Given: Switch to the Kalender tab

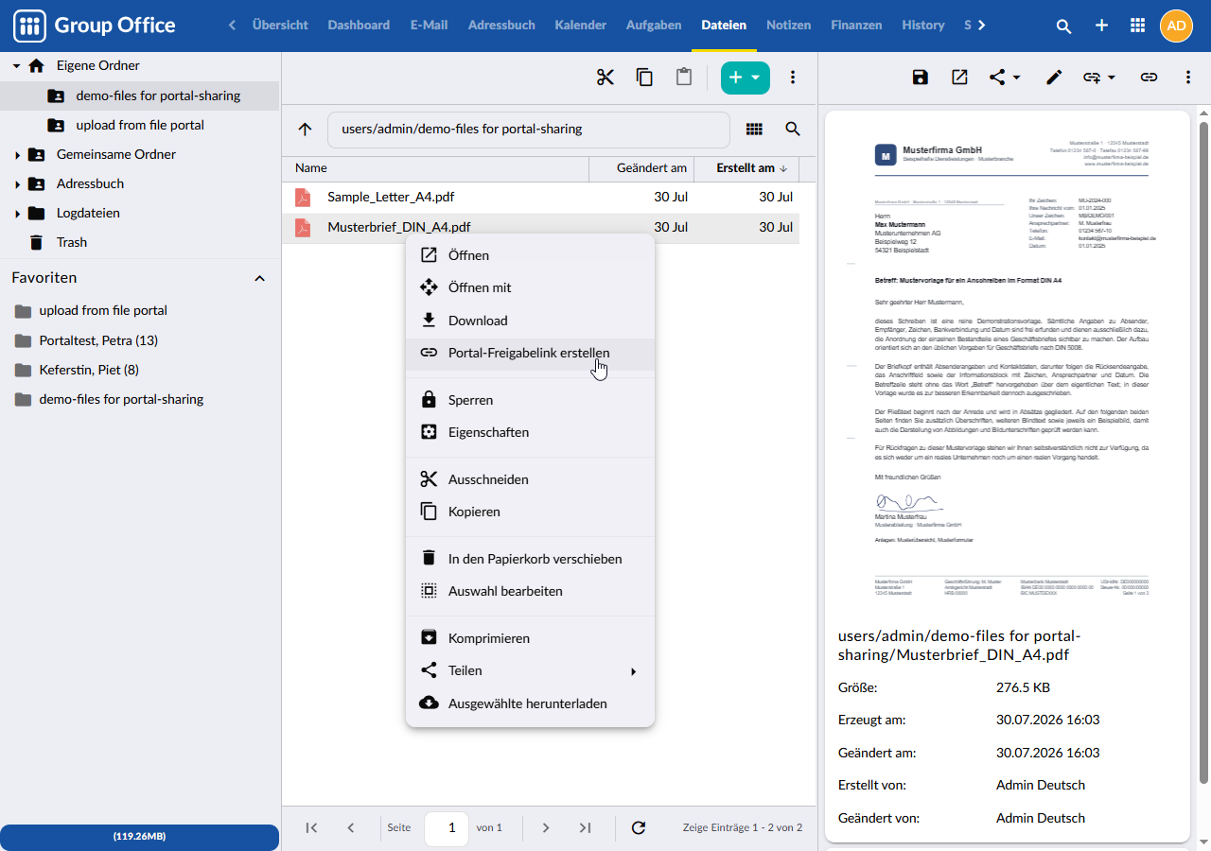Looking at the screenshot, I should (581, 26).
